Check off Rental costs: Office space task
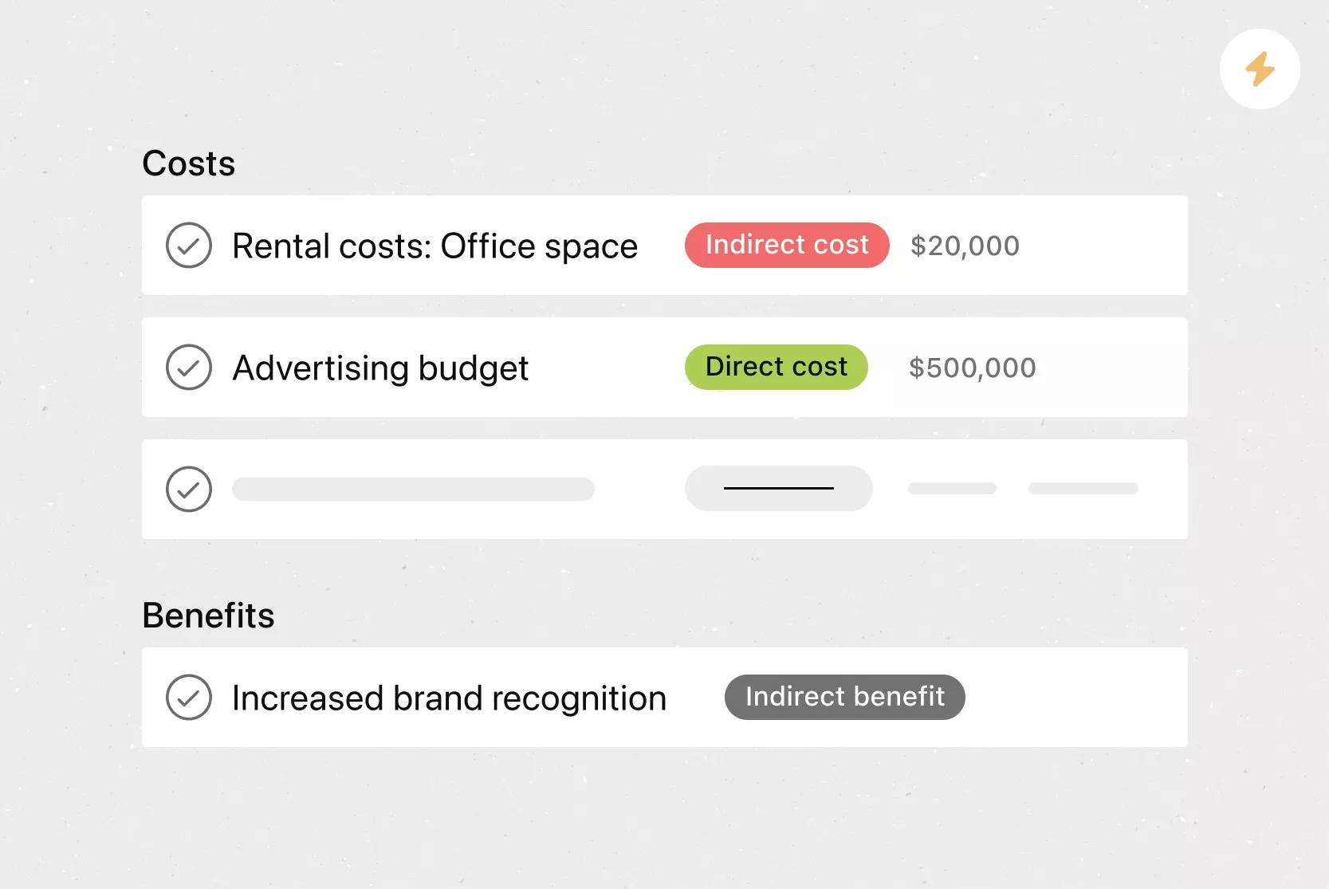 [x=189, y=246]
